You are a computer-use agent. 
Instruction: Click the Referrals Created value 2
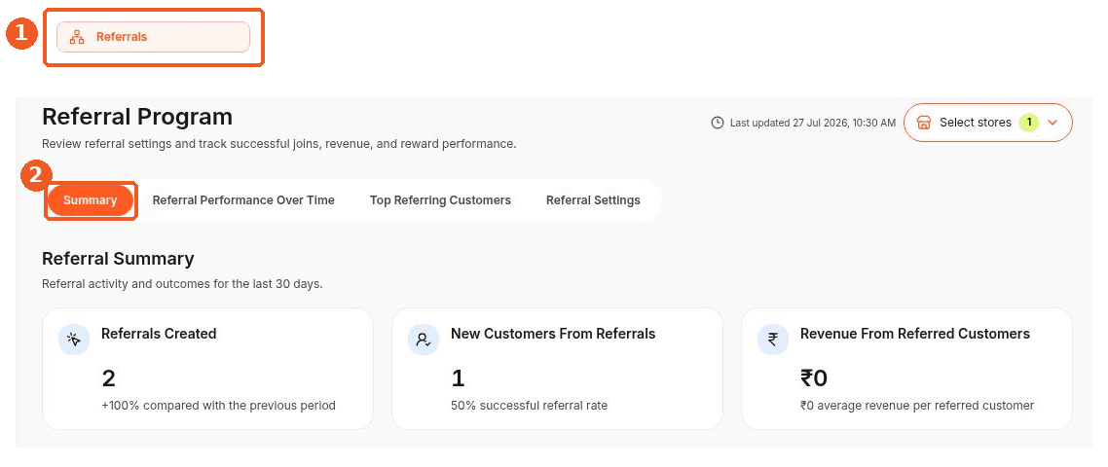pyautogui.click(x=109, y=379)
